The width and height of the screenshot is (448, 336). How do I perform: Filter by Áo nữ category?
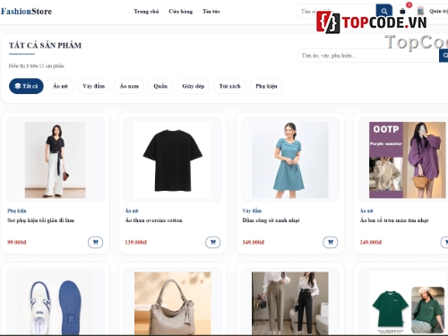point(60,86)
